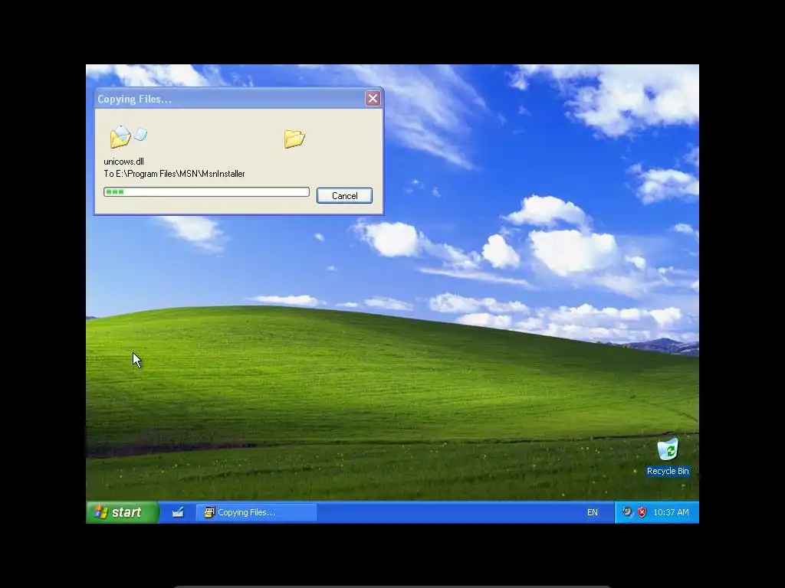
Task: Click the 10:37 AM system clock
Action: point(671,512)
